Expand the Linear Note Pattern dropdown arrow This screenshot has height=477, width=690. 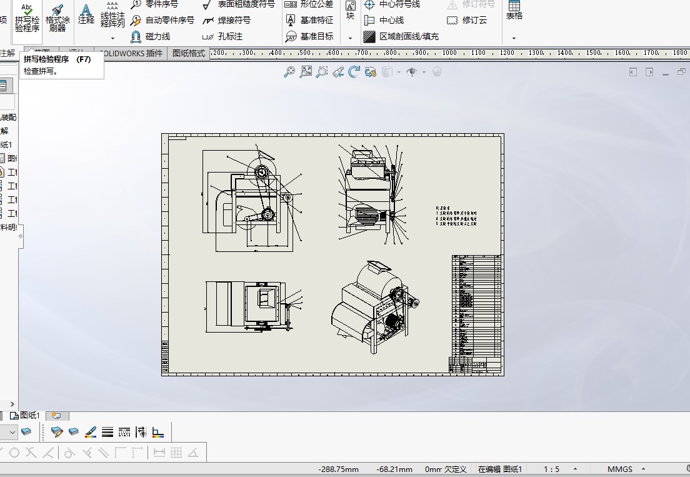[x=112, y=38]
